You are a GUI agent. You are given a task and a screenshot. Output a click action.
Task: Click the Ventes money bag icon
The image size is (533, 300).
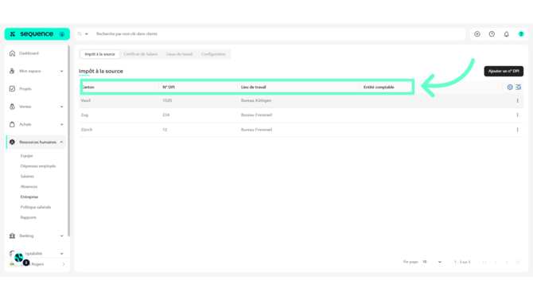click(12, 107)
